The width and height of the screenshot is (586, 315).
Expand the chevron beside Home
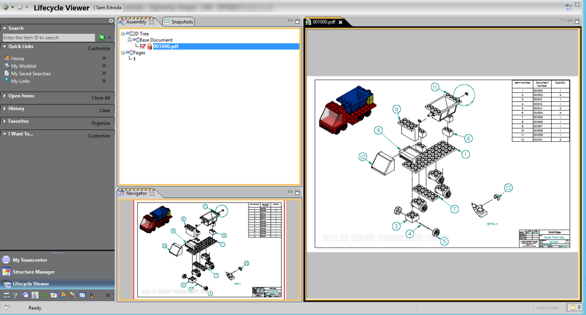(x=104, y=58)
